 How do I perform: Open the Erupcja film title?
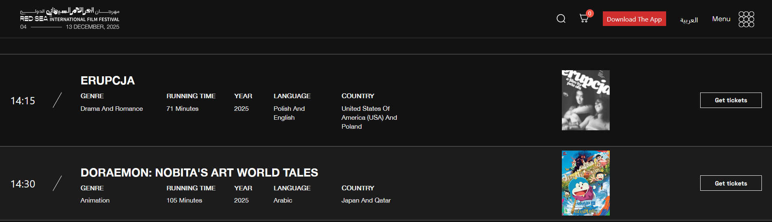108,80
